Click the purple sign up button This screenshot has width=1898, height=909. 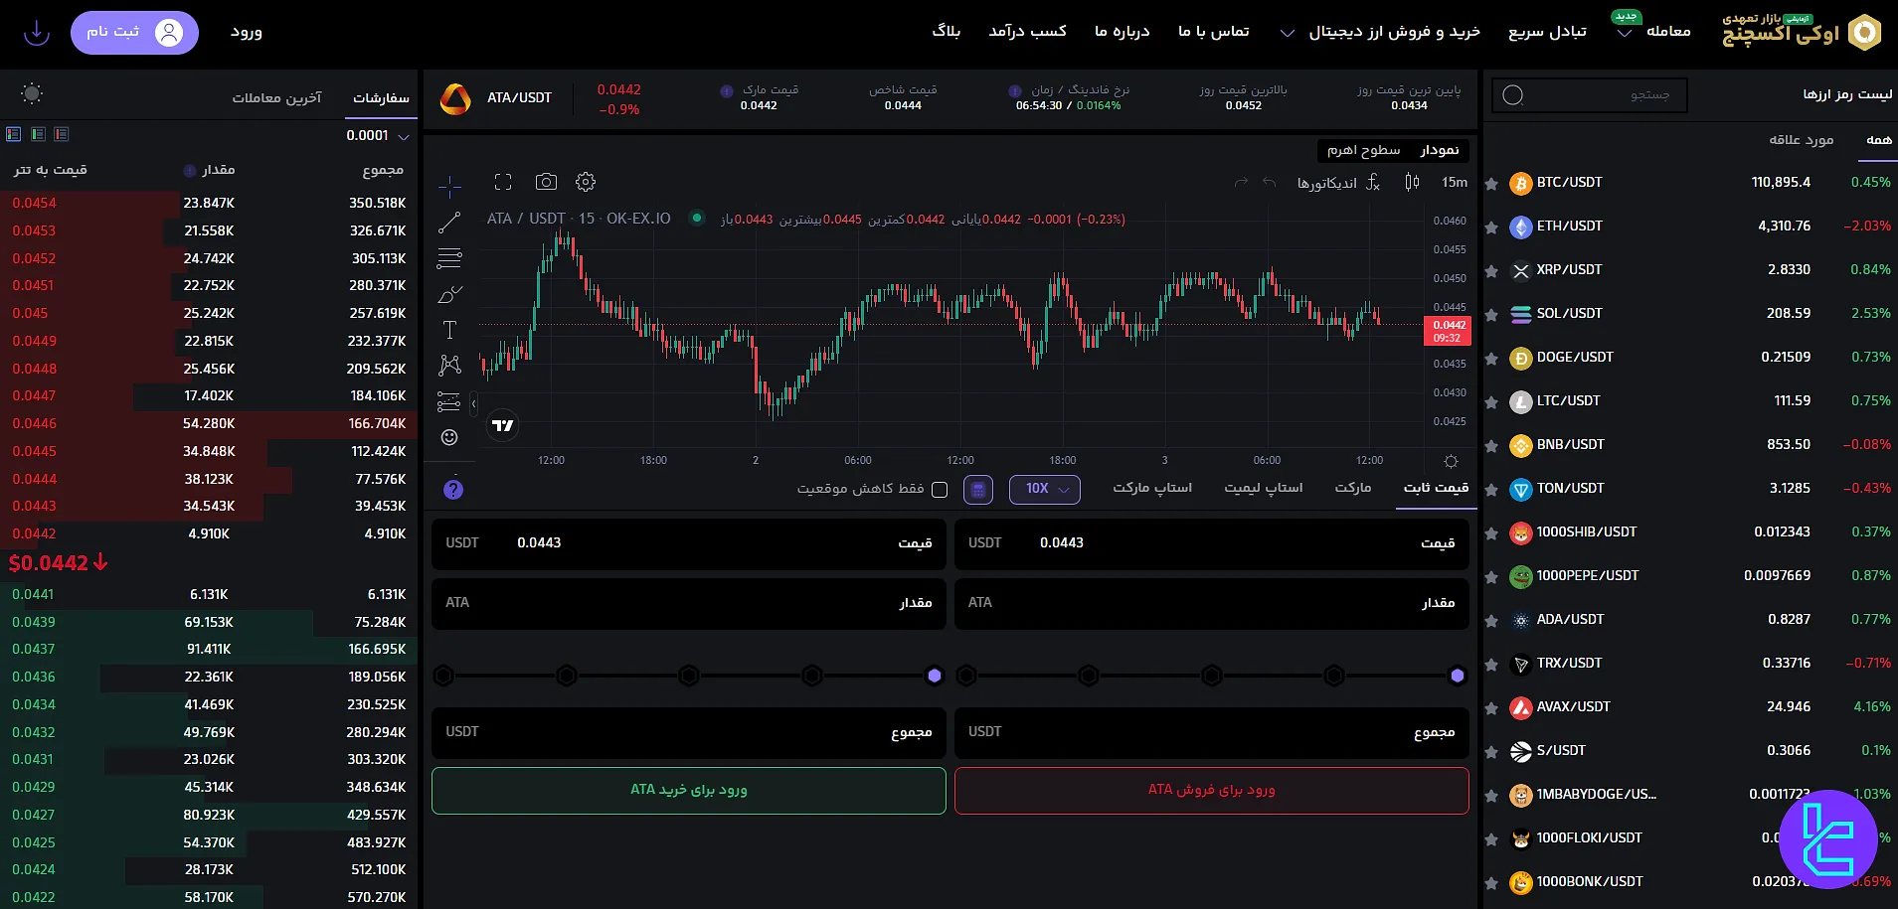(x=134, y=33)
